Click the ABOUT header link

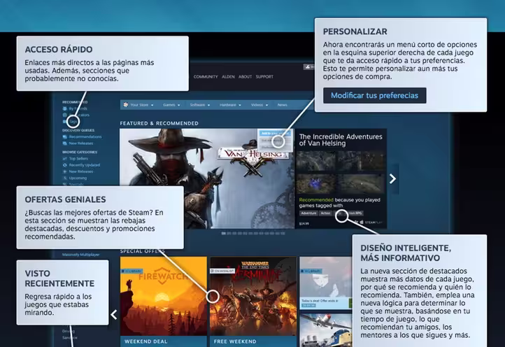[x=245, y=77]
